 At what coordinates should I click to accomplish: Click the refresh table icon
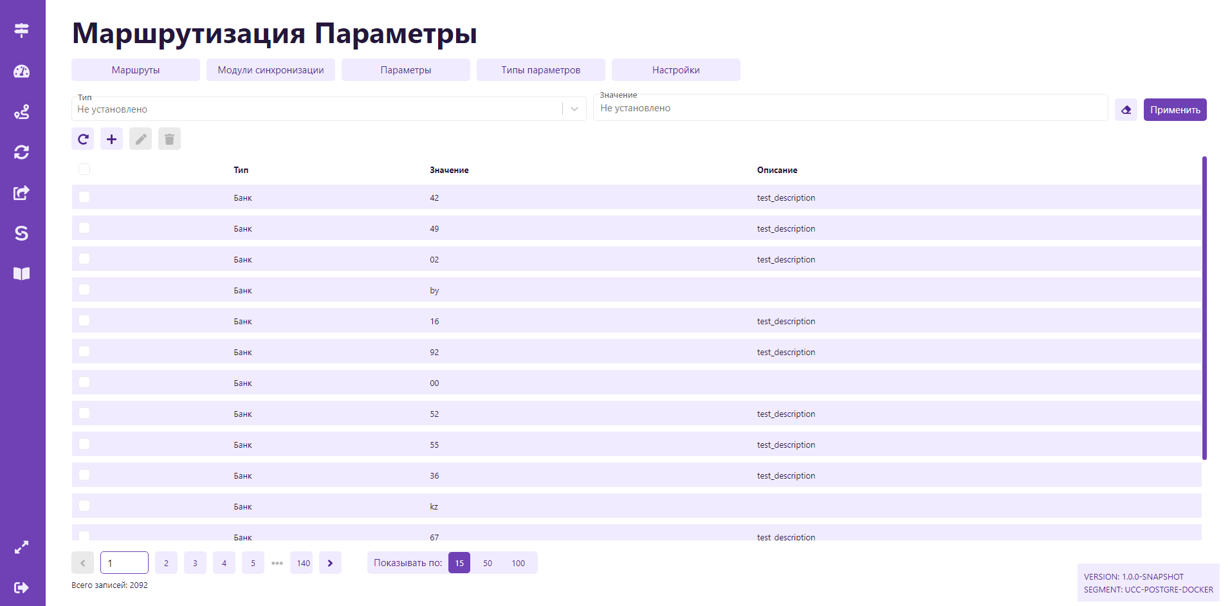tap(83, 139)
